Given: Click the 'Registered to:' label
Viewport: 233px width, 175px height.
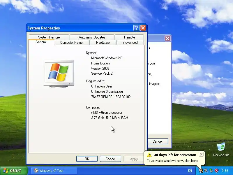Looking at the screenshot, I should pos(96,81).
